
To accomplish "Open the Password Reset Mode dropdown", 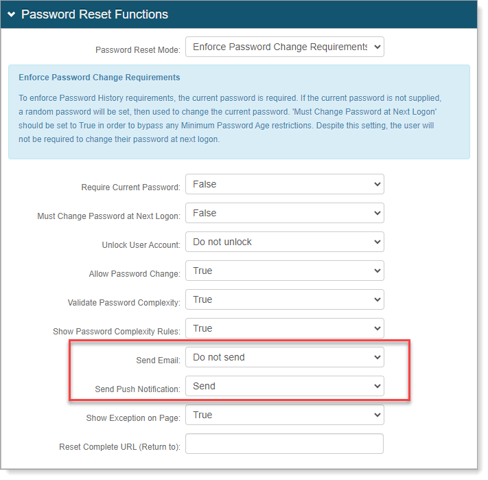I will click(x=284, y=47).
